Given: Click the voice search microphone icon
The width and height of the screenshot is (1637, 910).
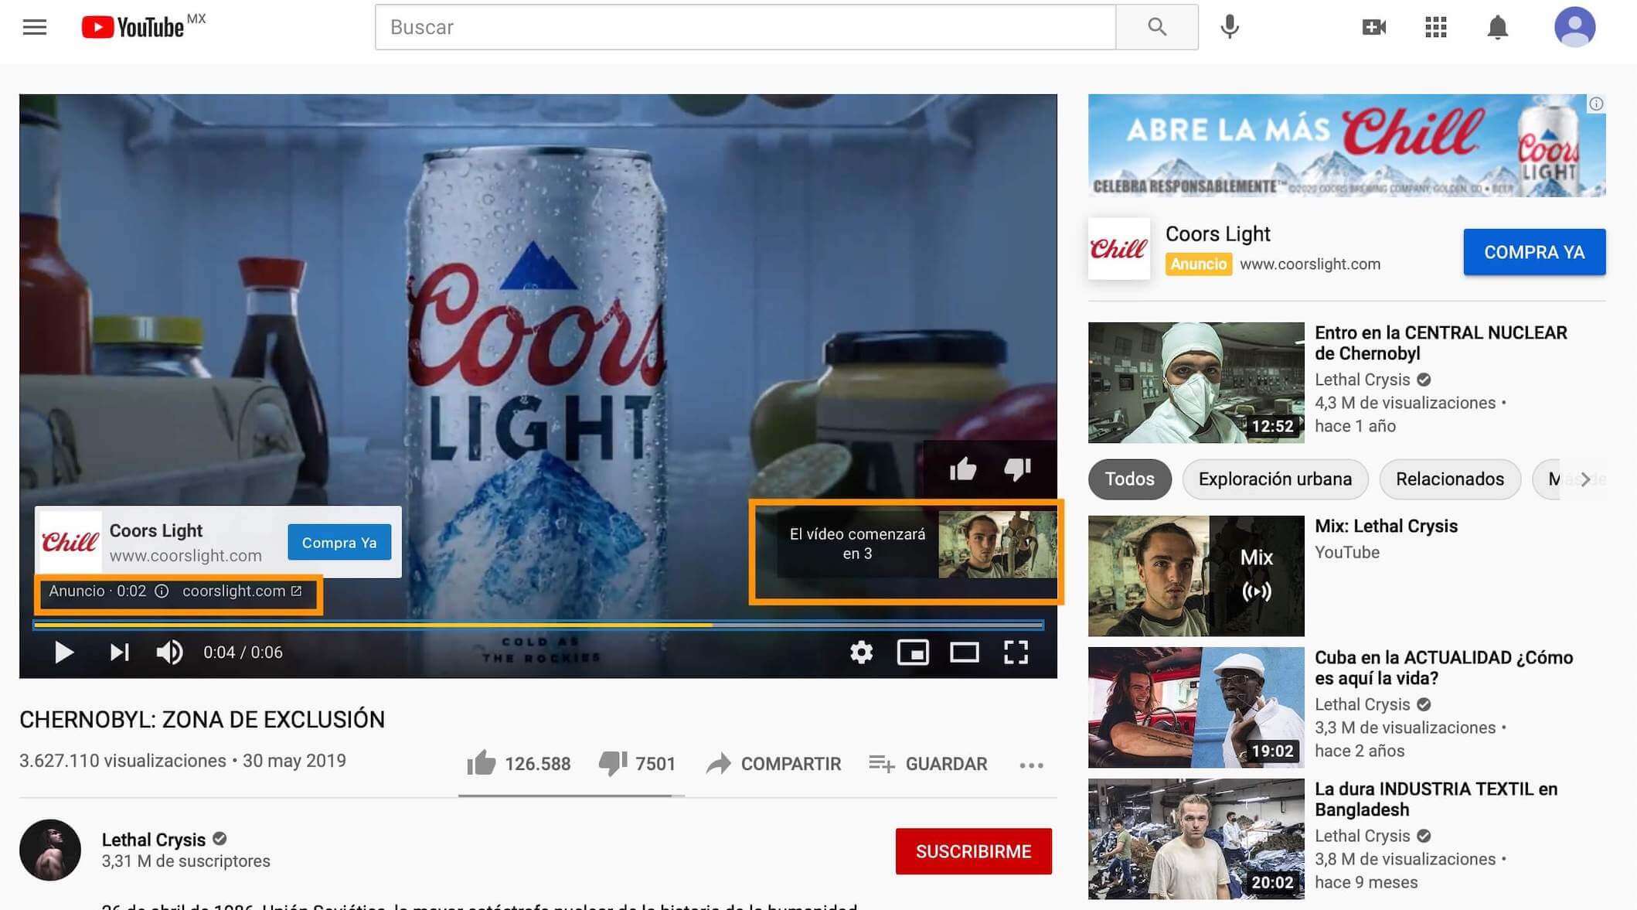Looking at the screenshot, I should point(1230,27).
